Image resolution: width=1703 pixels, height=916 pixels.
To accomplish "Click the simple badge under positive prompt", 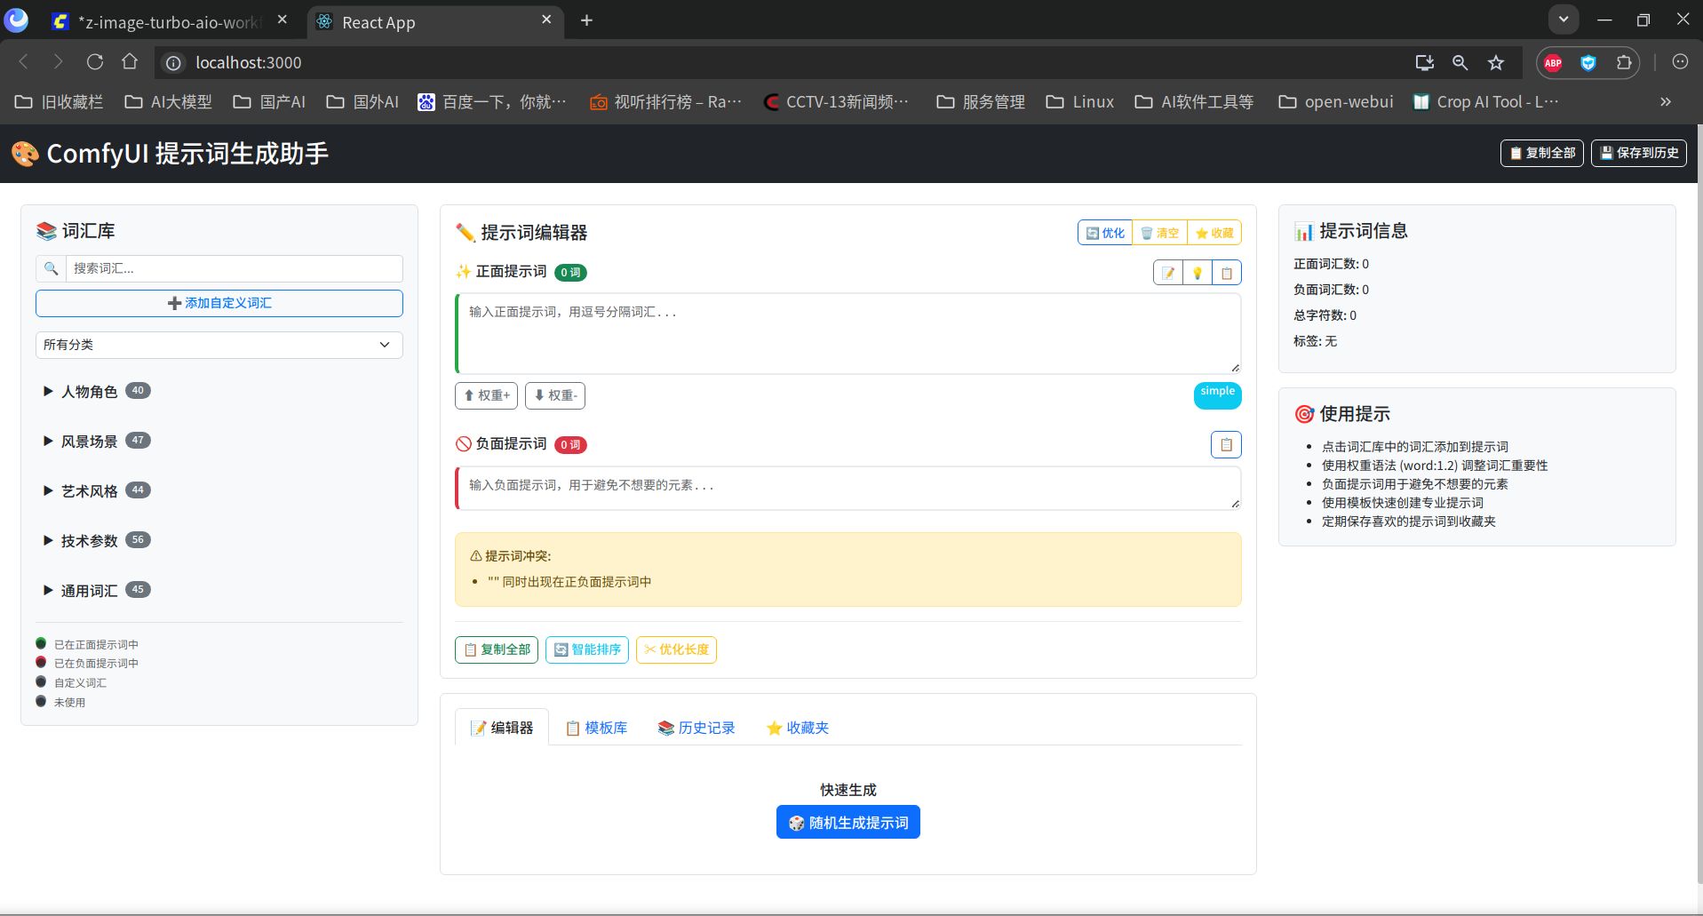I will 1218,395.
